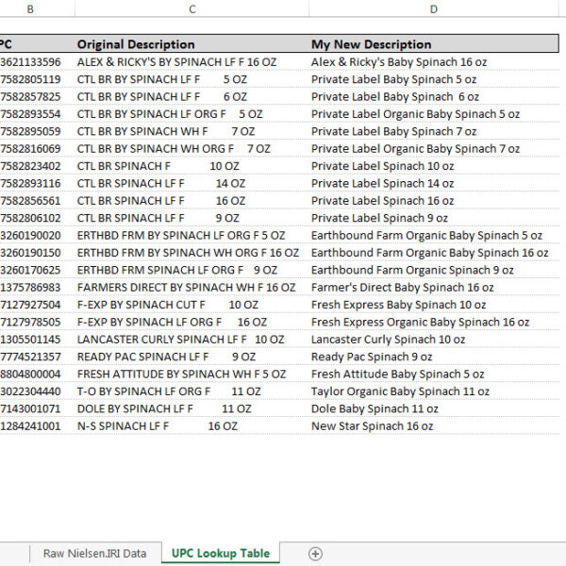Switch to the Raw Nielsen.IRI Data tab
This screenshot has width=566, height=566.
[x=95, y=554]
